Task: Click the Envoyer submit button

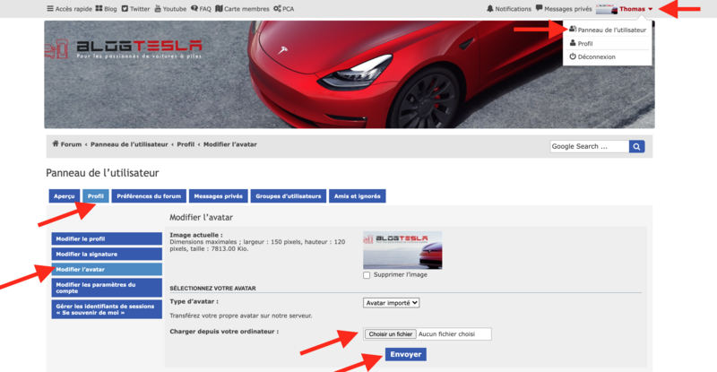Action: click(406, 354)
